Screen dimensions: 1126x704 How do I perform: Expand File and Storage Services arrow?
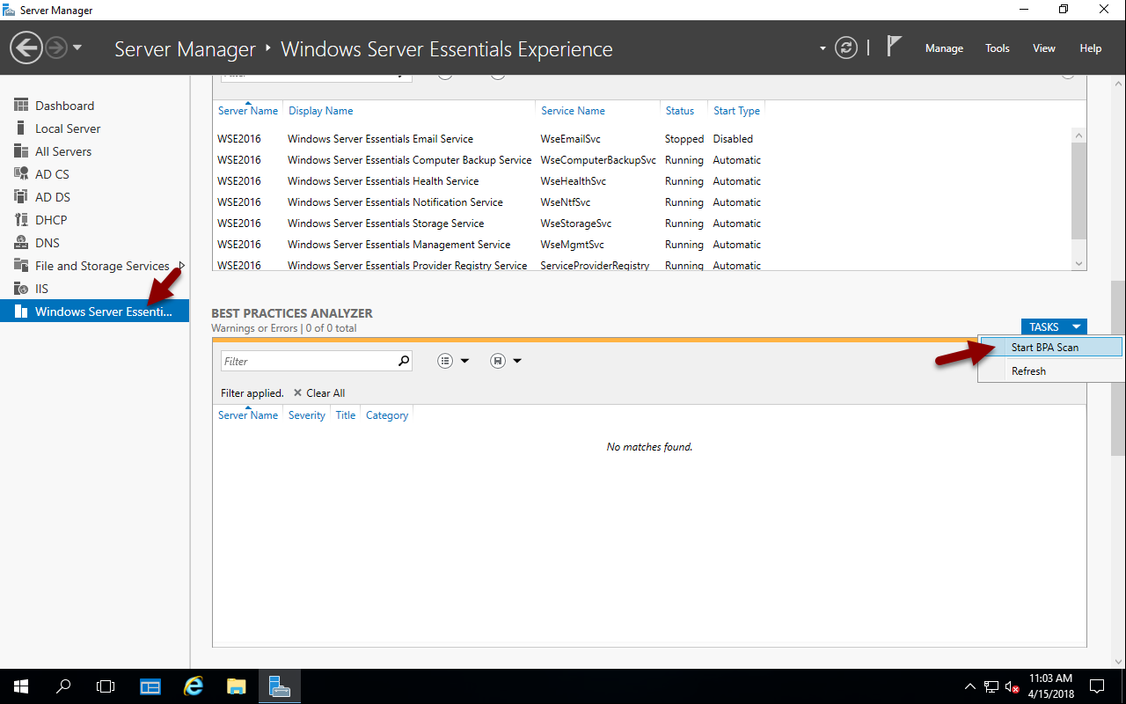pos(182,265)
